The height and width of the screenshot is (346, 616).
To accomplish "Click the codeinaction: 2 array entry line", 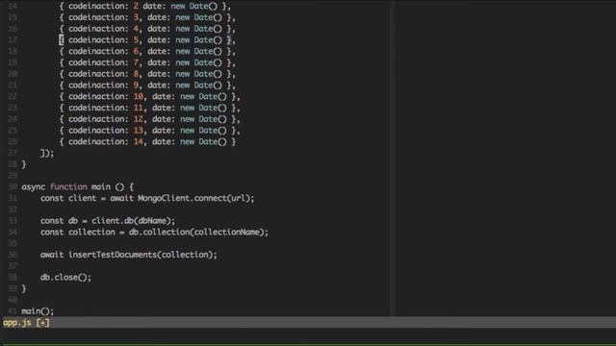I will [145, 6].
